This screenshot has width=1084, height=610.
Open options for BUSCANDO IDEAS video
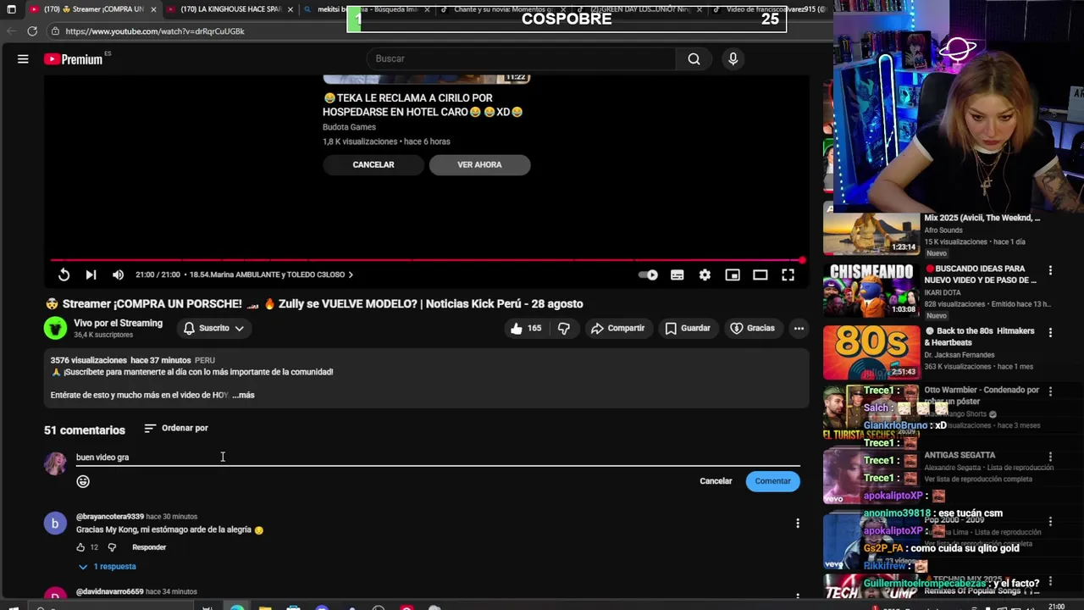[x=1050, y=270]
